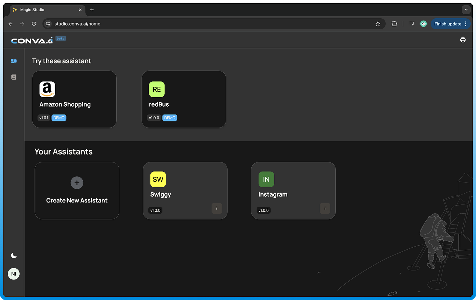Click the IN Instagram badge icon
This screenshot has width=476, height=300.
click(266, 179)
